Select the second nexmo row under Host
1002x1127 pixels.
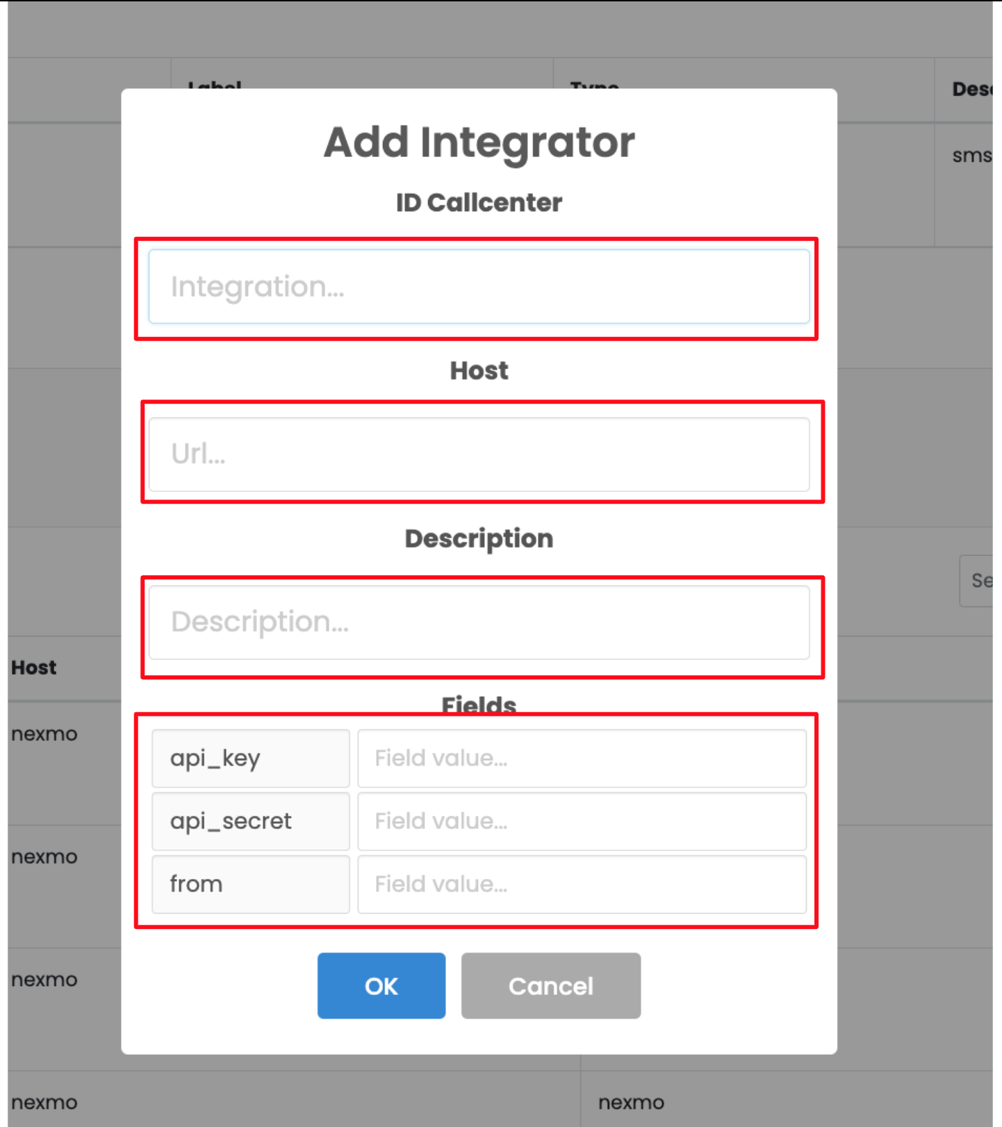point(44,857)
